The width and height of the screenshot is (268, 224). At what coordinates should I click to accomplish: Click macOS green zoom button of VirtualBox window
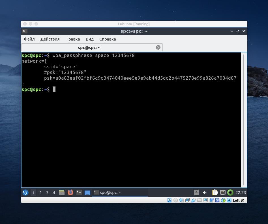click(x=36, y=24)
